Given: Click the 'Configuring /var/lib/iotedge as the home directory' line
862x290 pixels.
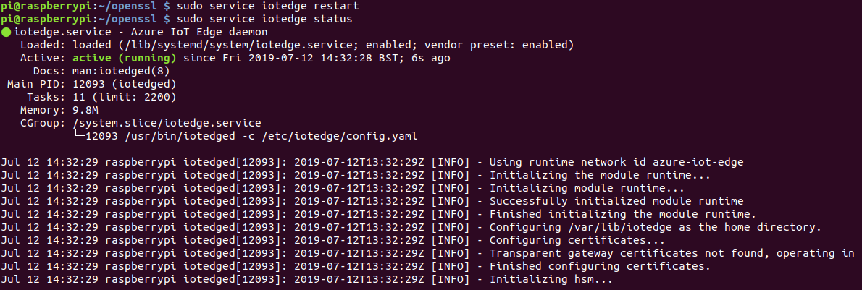Looking at the screenshot, I should pyautogui.click(x=655, y=227).
